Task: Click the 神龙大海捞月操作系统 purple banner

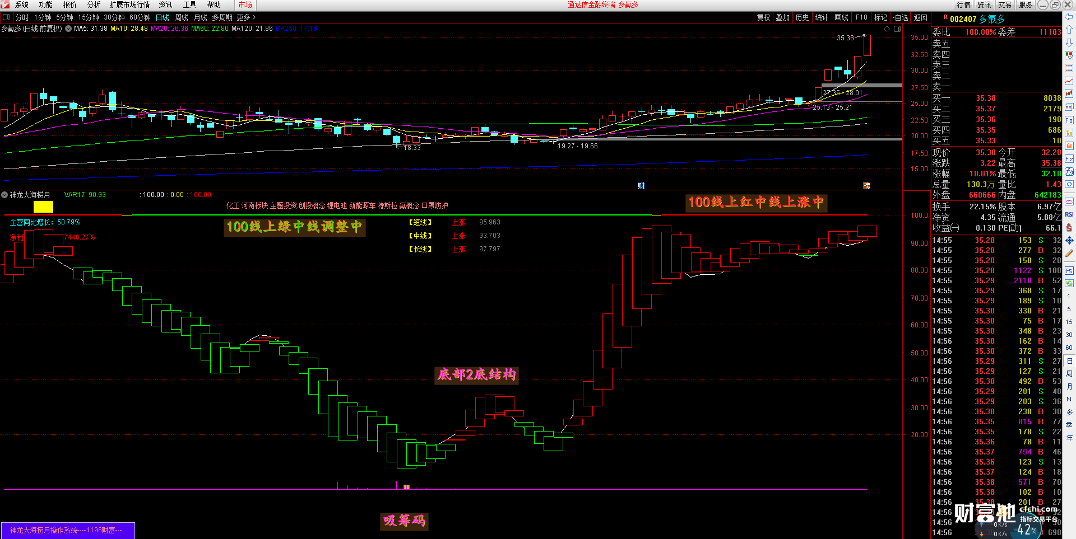Action: [x=68, y=530]
